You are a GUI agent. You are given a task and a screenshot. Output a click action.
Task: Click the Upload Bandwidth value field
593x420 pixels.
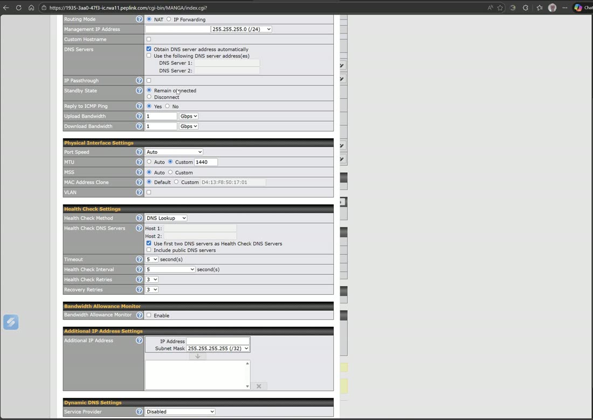click(x=161, y=116)
